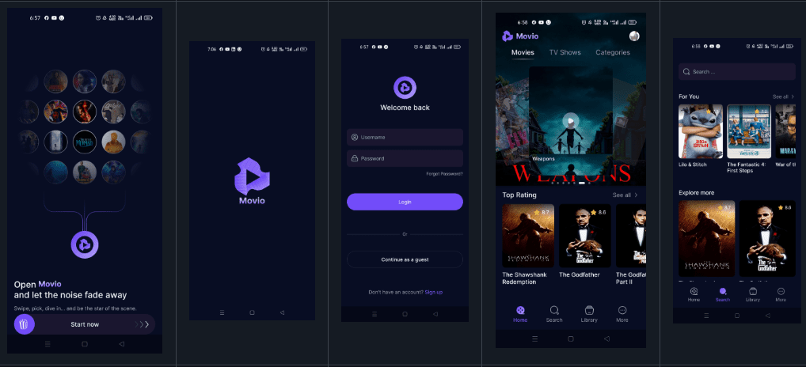Viewport: 806px width, 367px height.
Task: Click the Explore more heading
Action: click(x=696, y=193)
